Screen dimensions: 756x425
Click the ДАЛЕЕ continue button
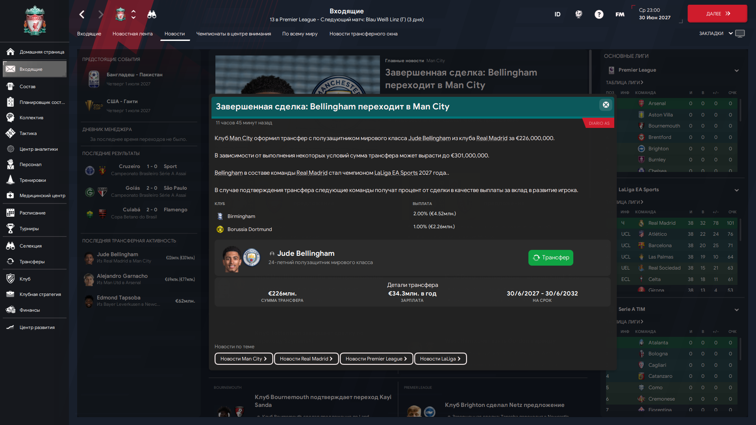(x=717, y=14)
